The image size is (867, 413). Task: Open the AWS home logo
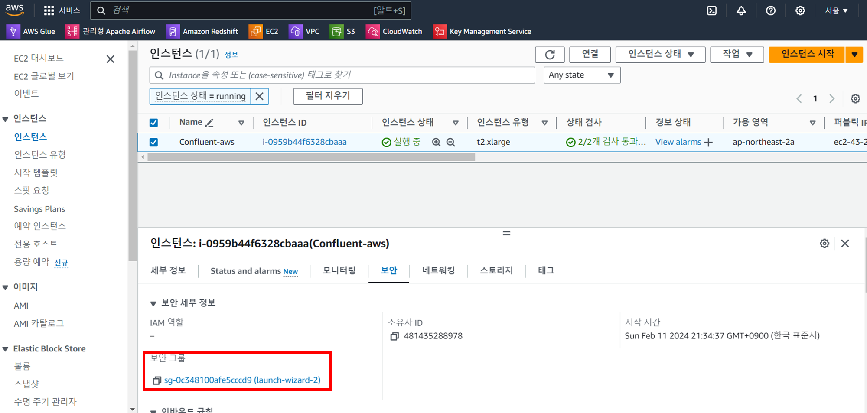click(15, 10)
